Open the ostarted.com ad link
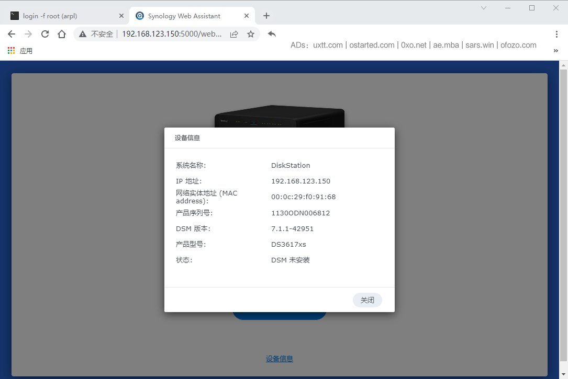Screen dimensions: 568x379 click(x=372, y=45)
